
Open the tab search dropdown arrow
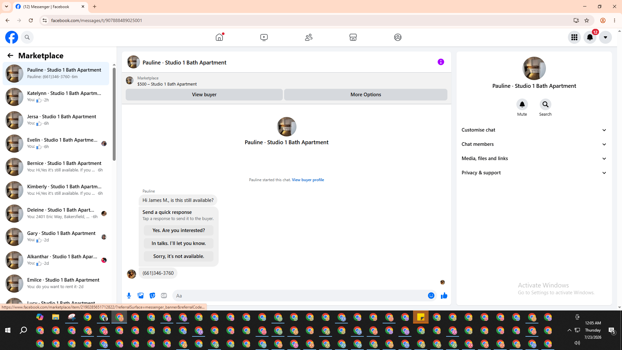tap(6, 6)
